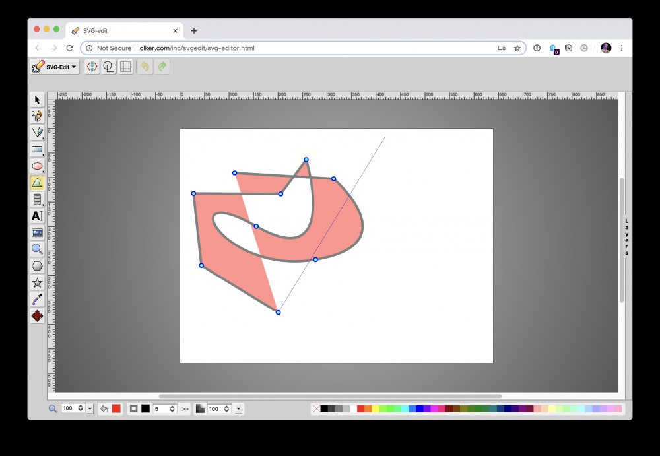Adjust the stroke width stepper arrows
This screenshot has width=660, height=456.
pyautogui.click(x=172, y=409)
